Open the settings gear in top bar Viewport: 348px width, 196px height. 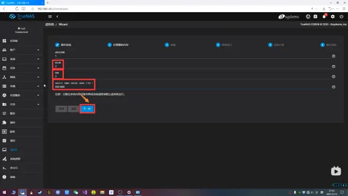point(333,16)
